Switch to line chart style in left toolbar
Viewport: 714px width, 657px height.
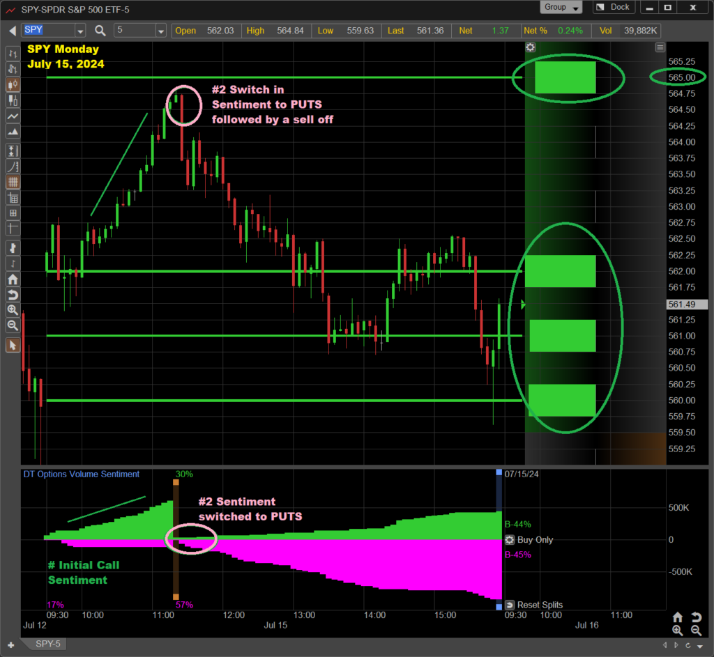point(13,116)
